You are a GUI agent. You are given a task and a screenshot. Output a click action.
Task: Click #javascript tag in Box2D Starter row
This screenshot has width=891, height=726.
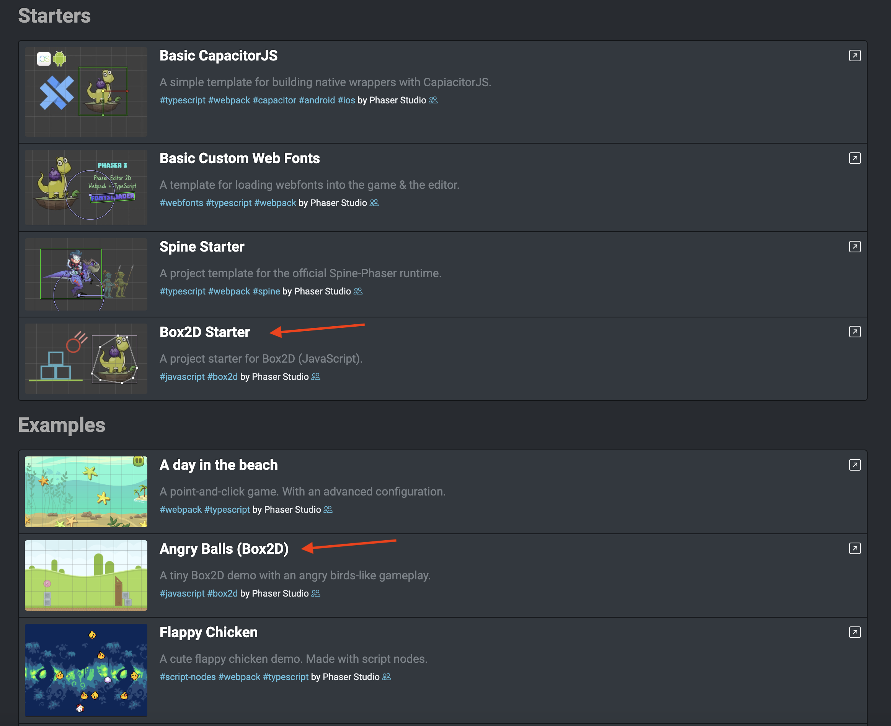(182, 377)
